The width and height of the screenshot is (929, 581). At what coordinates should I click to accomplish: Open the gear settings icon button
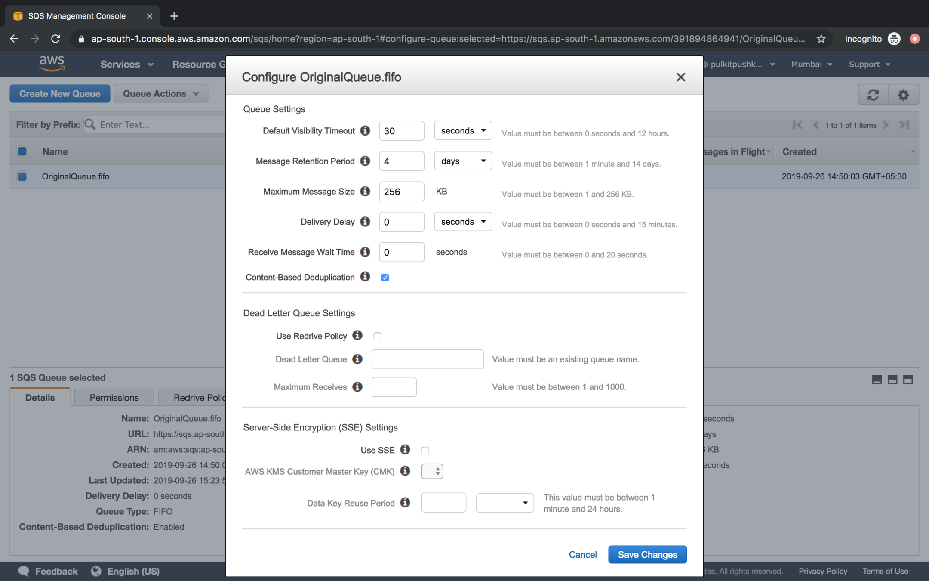coord(903,94)
